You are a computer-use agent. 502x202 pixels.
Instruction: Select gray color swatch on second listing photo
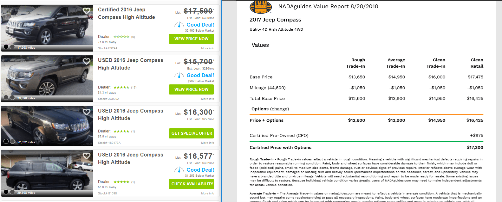click(x=12, y=97)
